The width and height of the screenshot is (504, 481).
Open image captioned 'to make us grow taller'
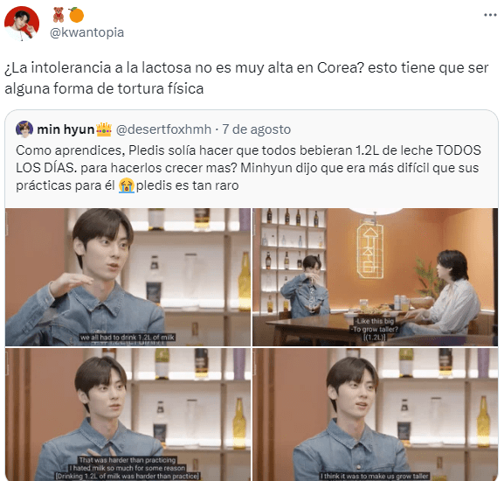375,415
